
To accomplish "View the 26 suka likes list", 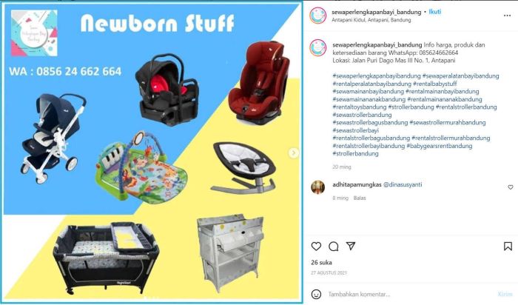I will point(321,262).
